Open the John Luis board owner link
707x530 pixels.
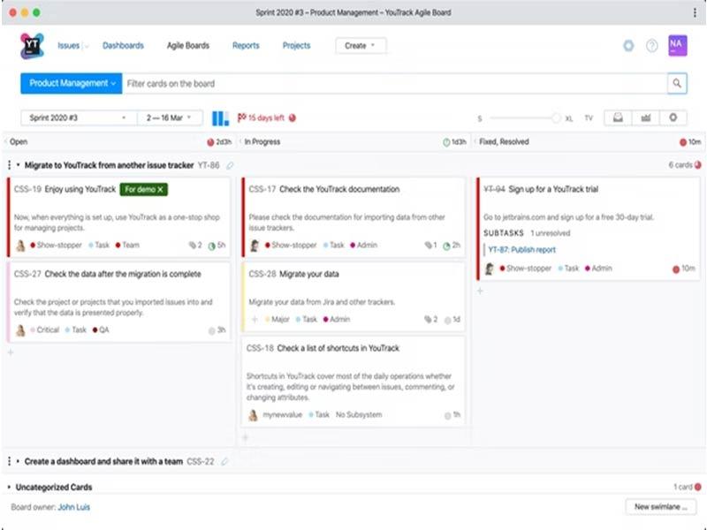pyautogui.click(x=74, y=507)
